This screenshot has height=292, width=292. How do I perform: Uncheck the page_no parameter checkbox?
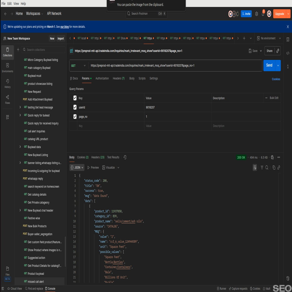point(75,117)
